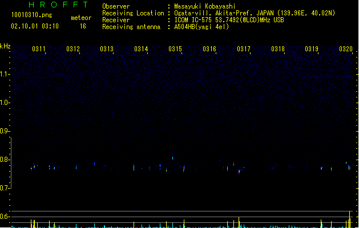Image resolution: width=359 pixels, height=228 pixels.
Task: Click the Observer field label
Action: pos(116,6)
